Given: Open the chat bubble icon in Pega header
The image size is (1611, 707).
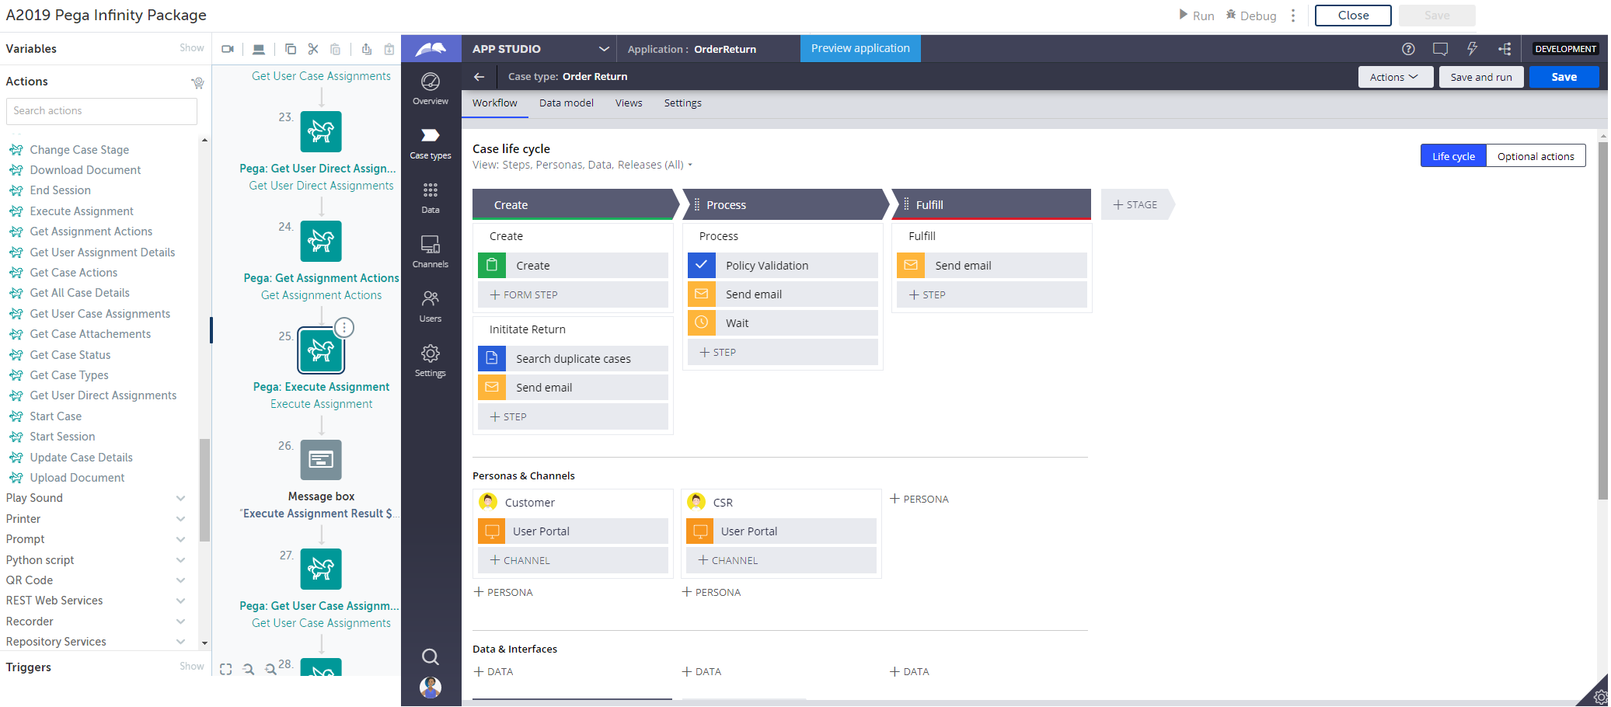Looking at the screenshot, I should 1440,49.
